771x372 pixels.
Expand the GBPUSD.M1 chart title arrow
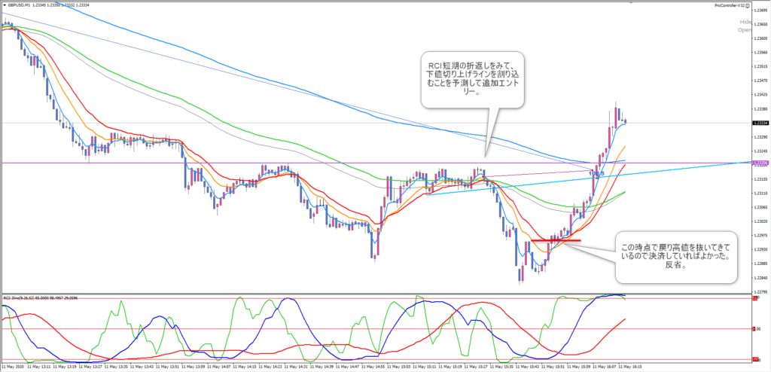(x=4, y=5)
